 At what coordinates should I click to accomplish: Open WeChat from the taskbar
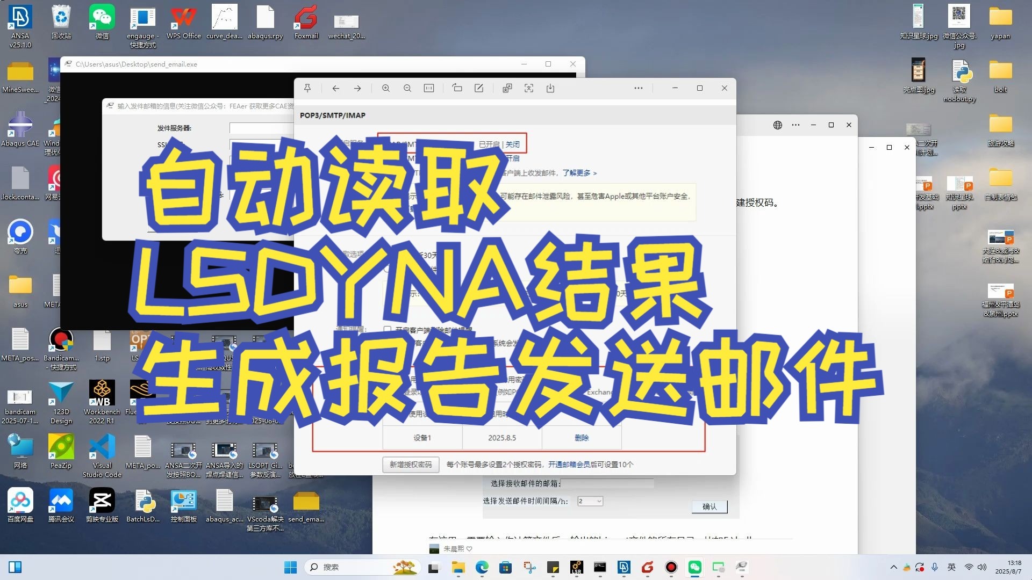tap(694, 567)
